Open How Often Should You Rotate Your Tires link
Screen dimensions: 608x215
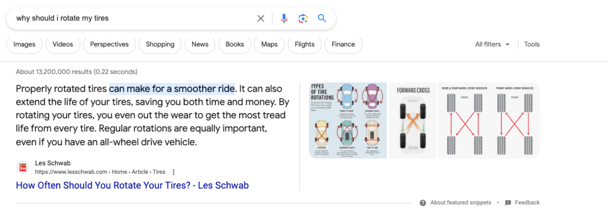(132, 185)
